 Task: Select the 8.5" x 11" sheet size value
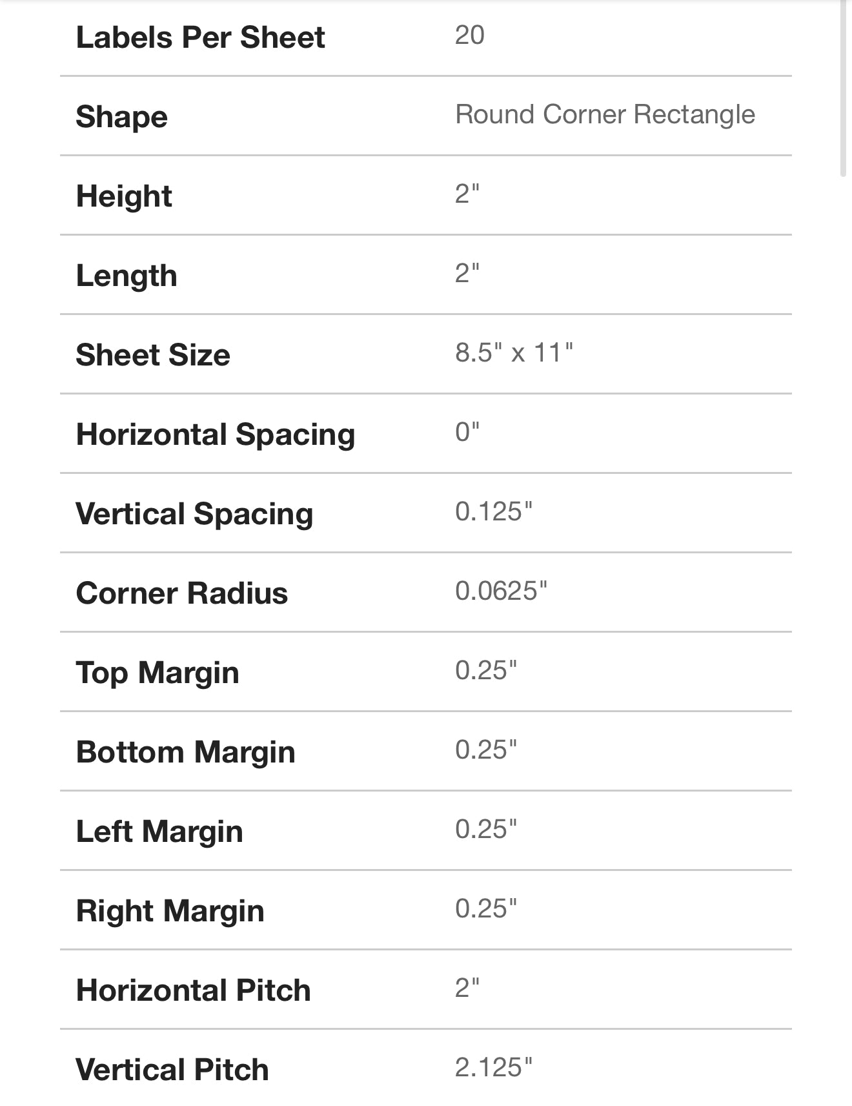click(x=514, y=353)
